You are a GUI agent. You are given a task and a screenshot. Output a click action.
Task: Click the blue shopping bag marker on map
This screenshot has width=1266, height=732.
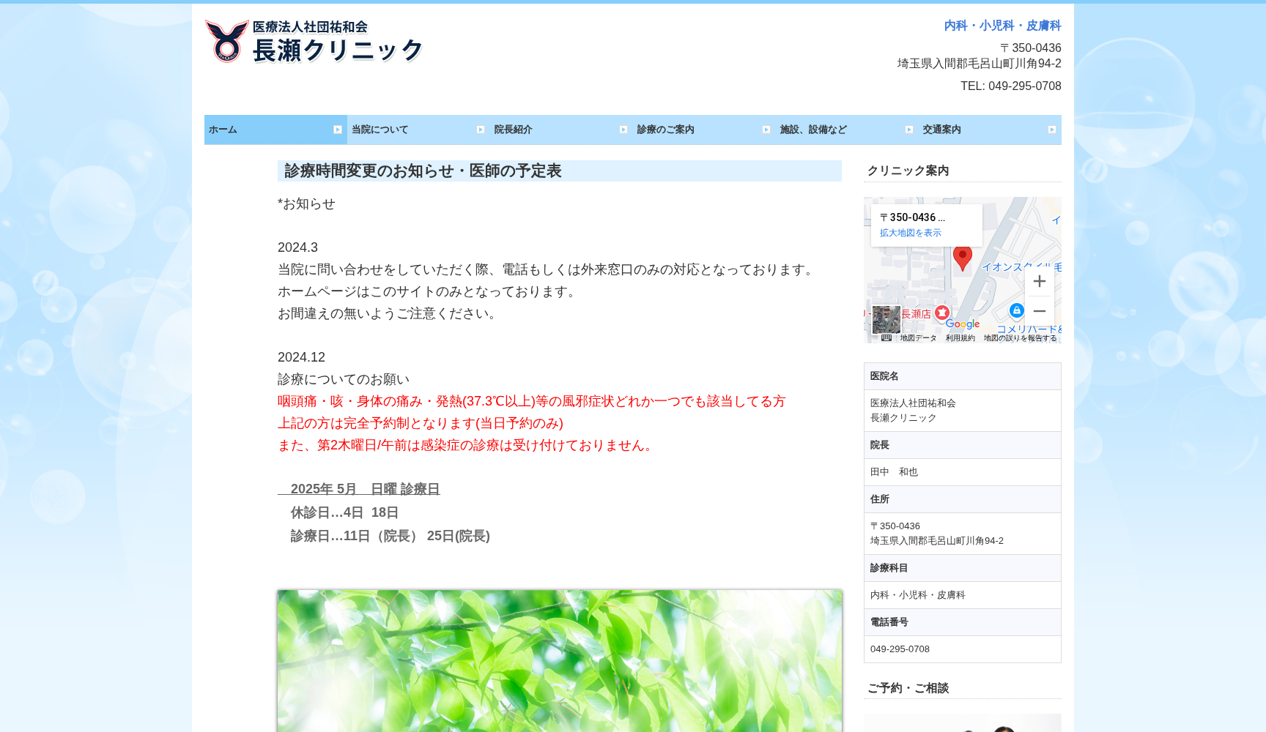[1018, 310]
